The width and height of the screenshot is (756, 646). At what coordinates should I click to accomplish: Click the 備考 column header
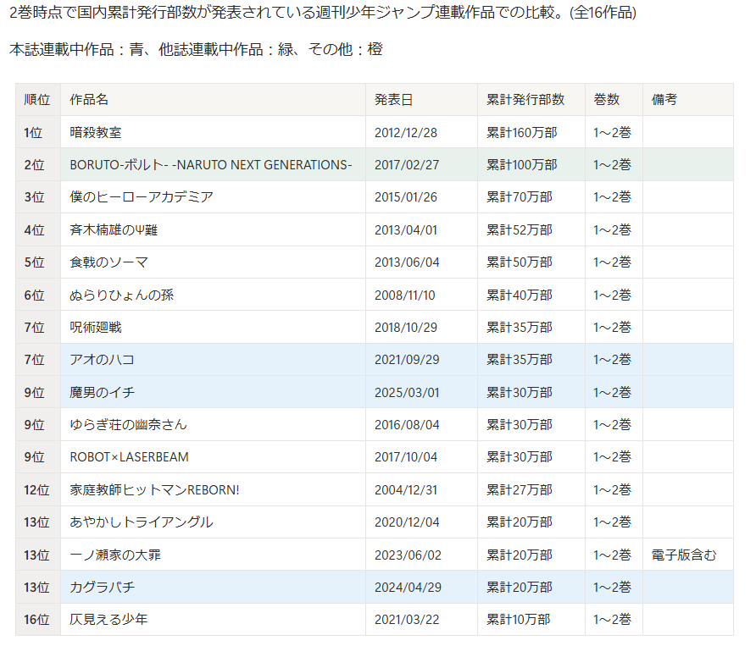tap(664, 99)
